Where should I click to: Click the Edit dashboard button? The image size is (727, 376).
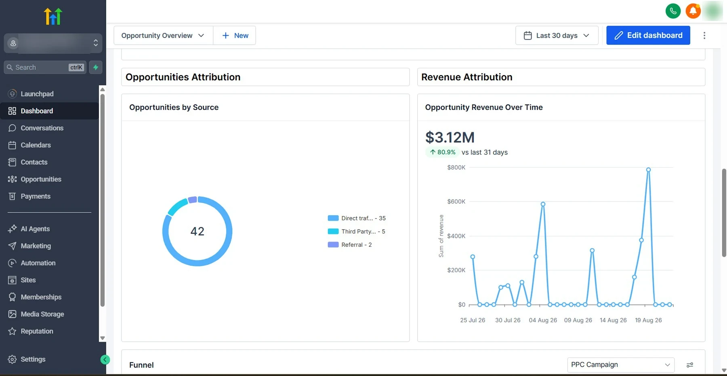tap(648, 36)
